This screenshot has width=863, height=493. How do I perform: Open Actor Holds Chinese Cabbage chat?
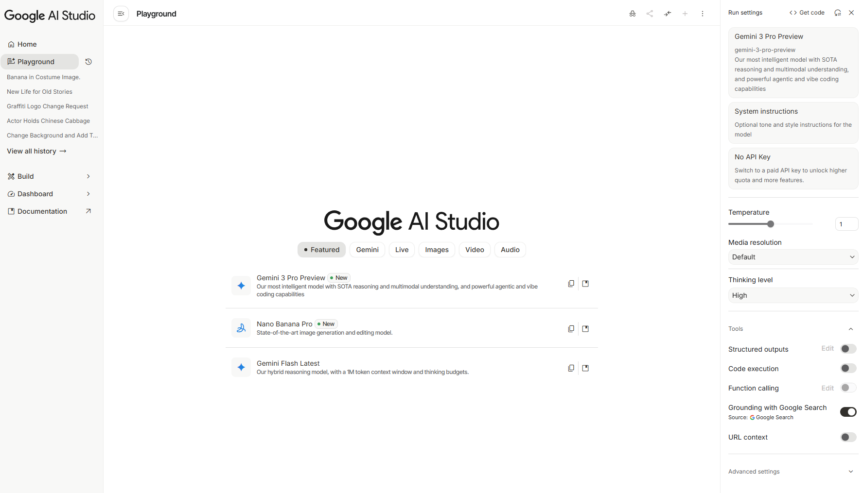[x=48, y=121]
